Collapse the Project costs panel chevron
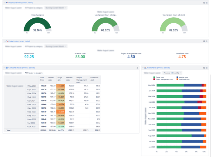211x157 pixels. [4, 41]
